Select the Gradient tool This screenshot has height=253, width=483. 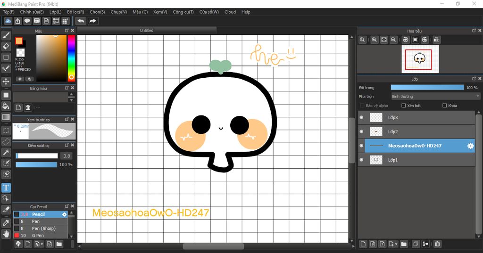pos(6,117)
